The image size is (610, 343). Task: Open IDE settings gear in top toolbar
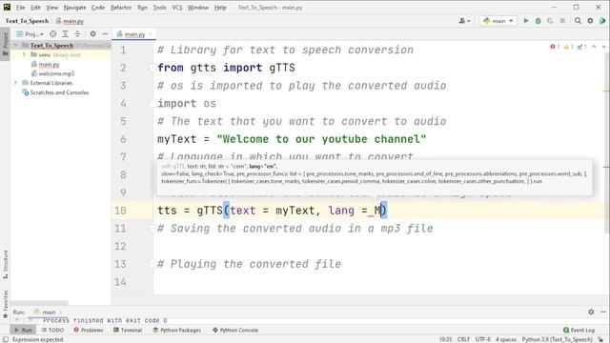click(x=590, y=21)
